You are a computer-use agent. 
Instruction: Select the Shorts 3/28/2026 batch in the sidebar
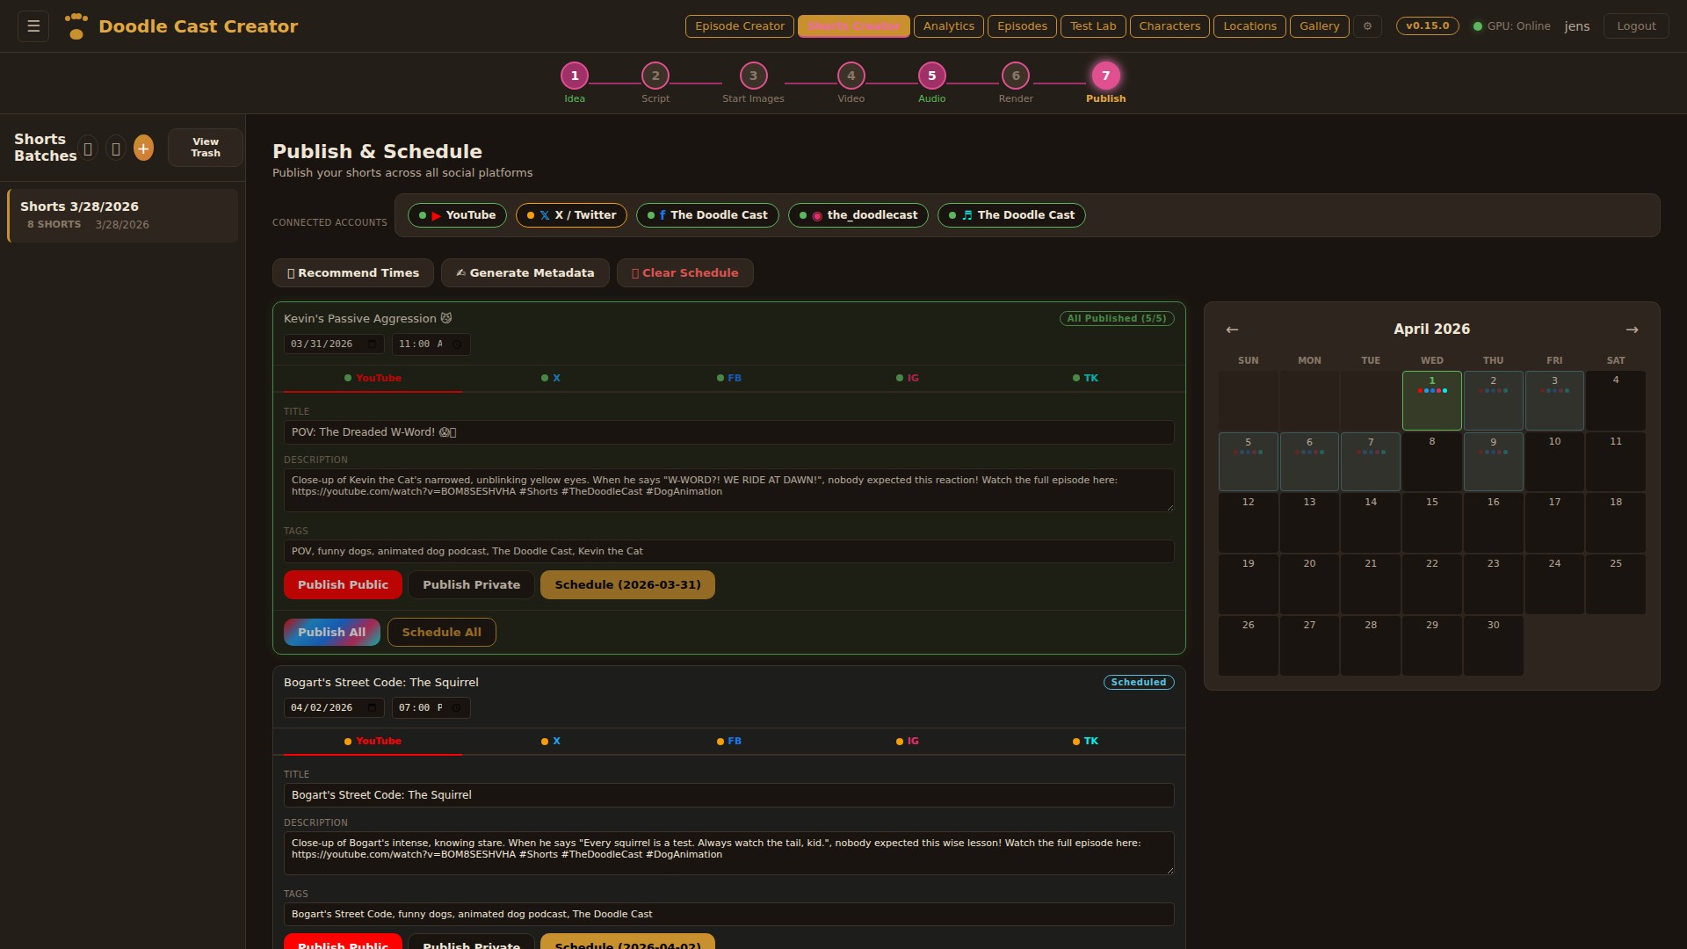pyautogui.click(x=121, y=214)
